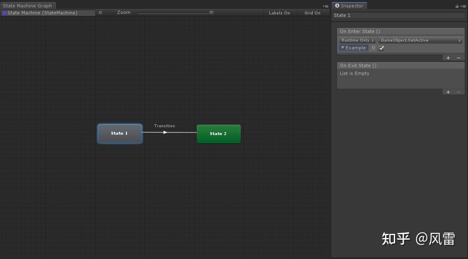Image resolution: width=468 pixels, height=259 pixels.
Task: Click the info icon on the Inspector tab
Action: [x=337, y=5]
